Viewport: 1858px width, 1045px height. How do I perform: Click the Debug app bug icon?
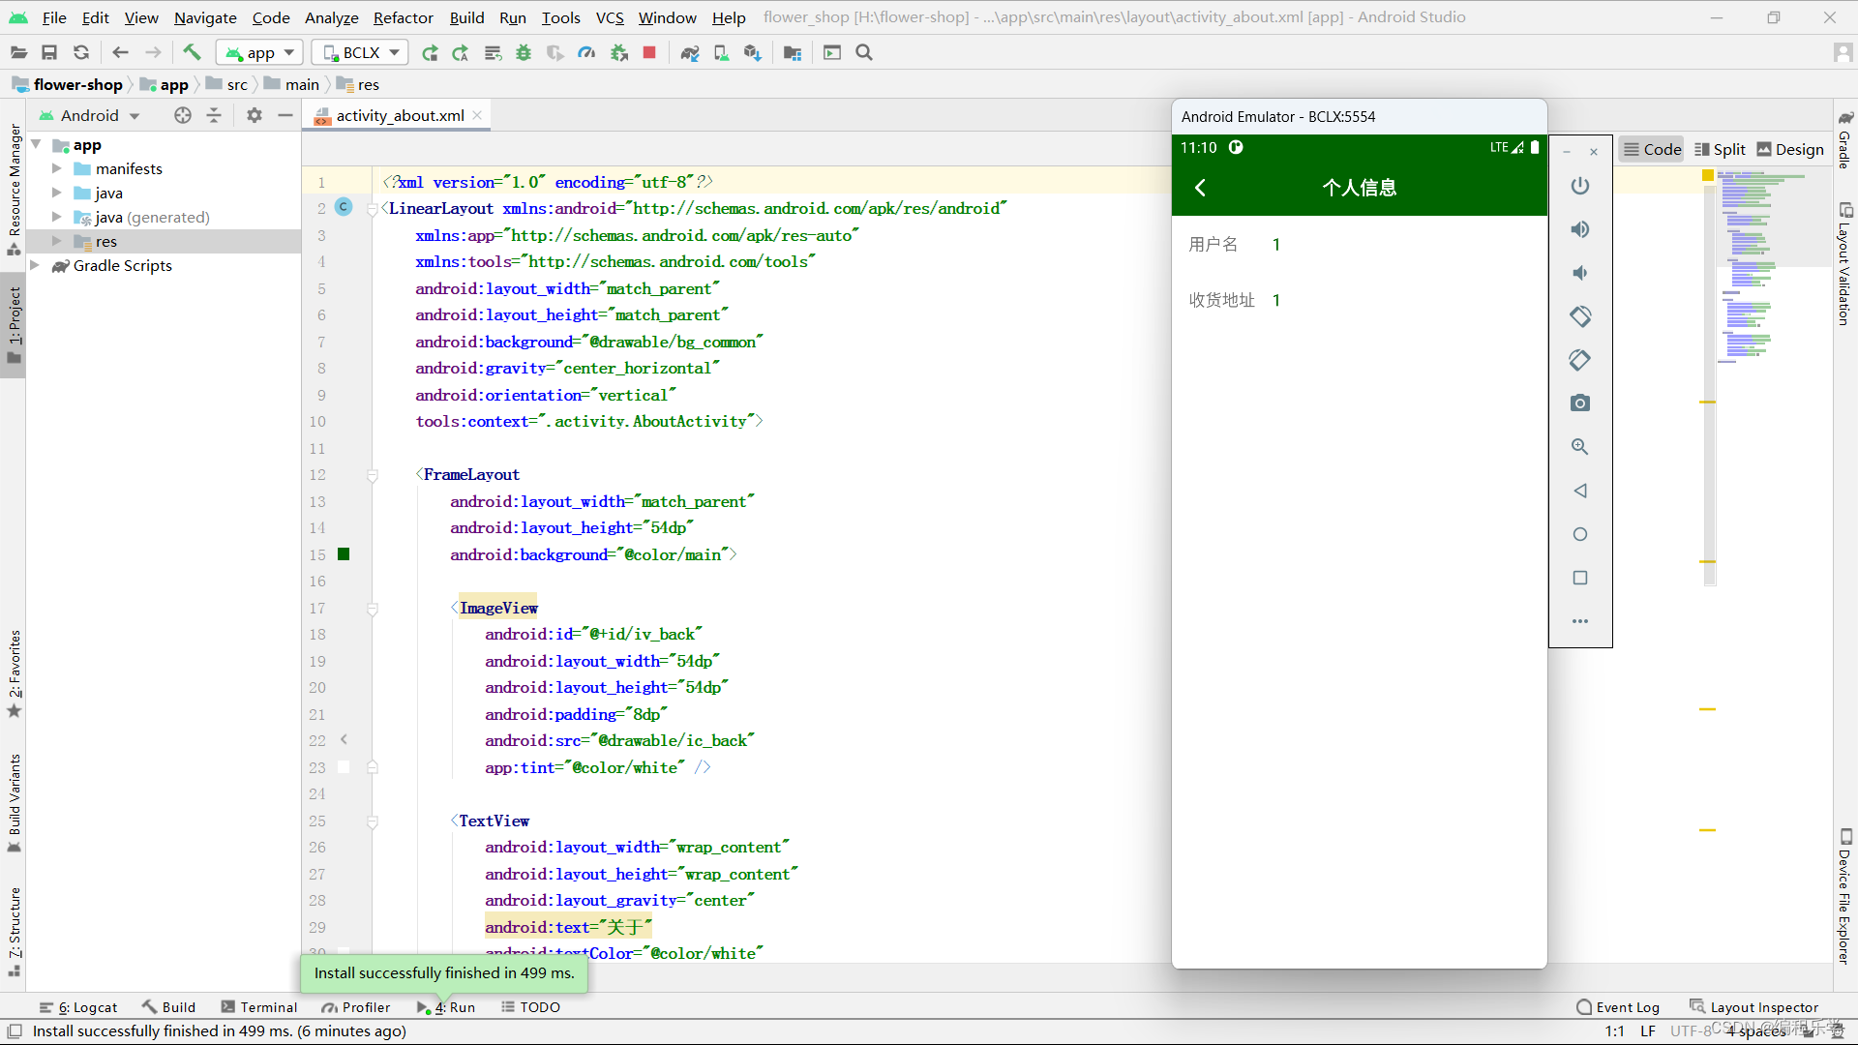tap(524, 52)
